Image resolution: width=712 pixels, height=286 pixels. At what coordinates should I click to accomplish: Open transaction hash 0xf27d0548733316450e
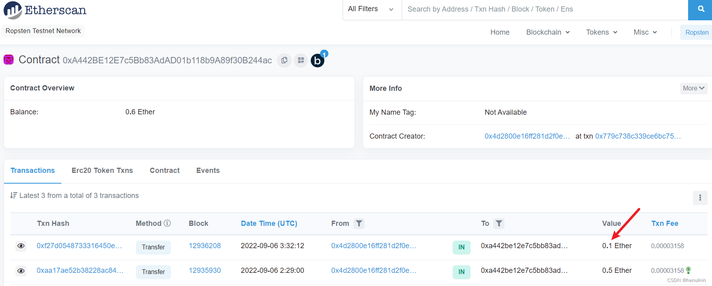(79, 246)
